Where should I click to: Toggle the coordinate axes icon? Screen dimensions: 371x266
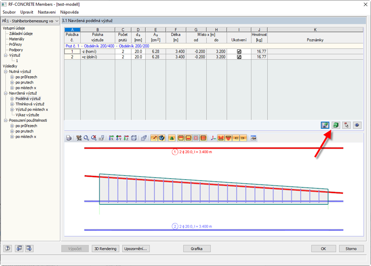click(213, 138)
